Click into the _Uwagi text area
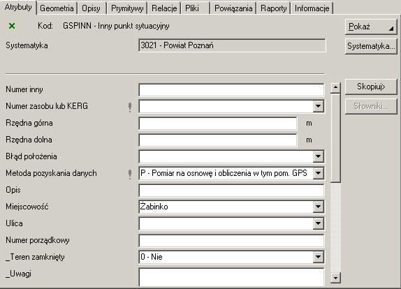The width and height of the screenshot is (401, 289). pos(231,276)
